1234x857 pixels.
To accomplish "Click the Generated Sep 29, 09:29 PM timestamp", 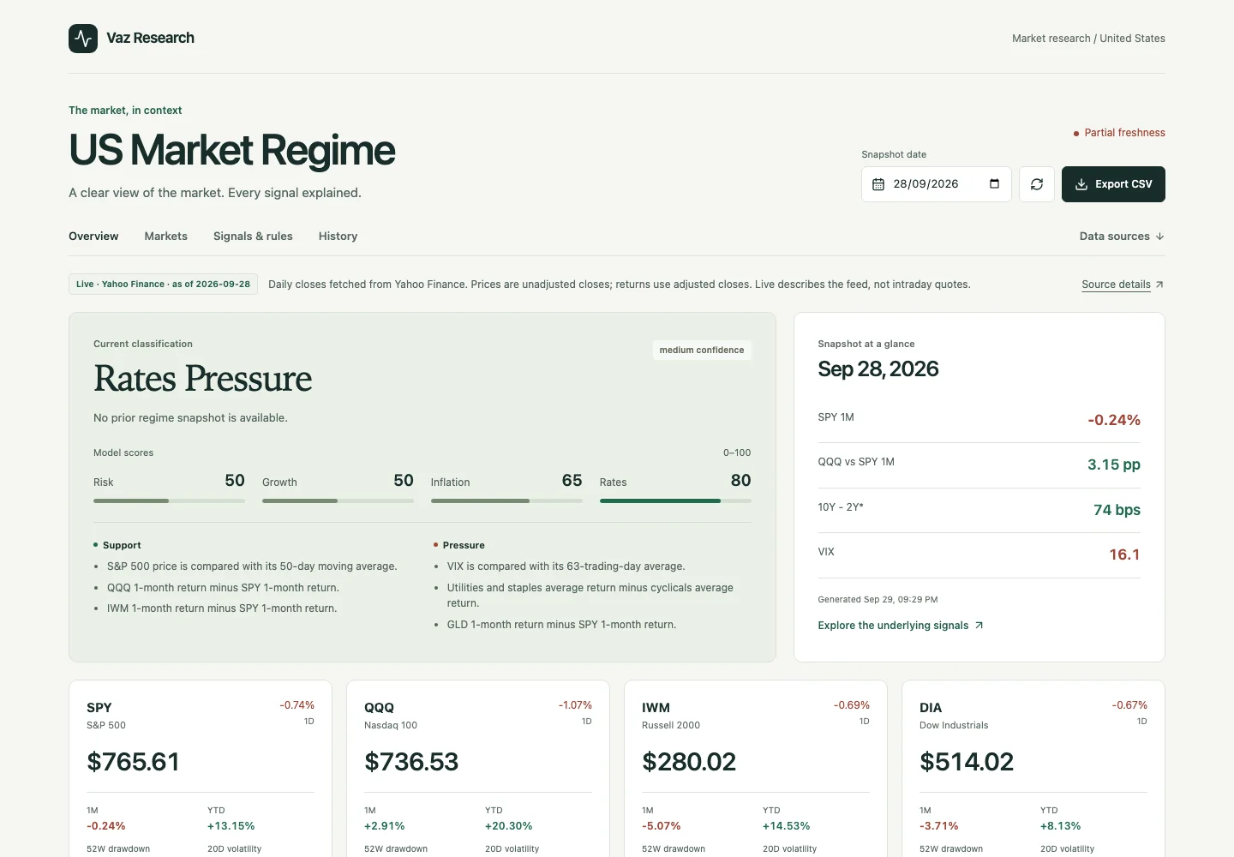I will (x=878, y=600).
